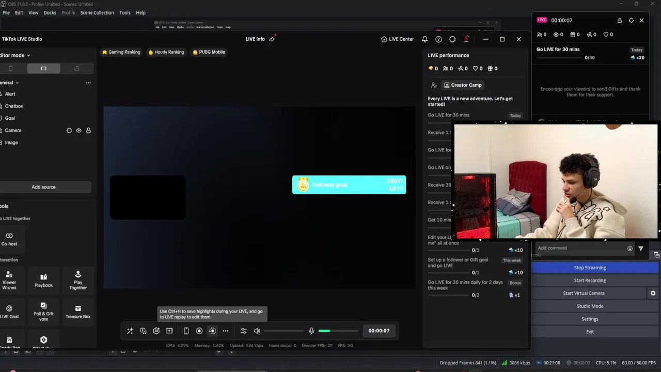The height and width of the screenshot is (372, 661).
Task: Open the magic effects wand tool
Action: point(130,331)
